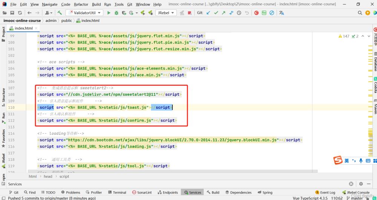Debug with JRebel rocket-bug icon
The width and height of the screenshot is (377, 200).
point(150,13)
